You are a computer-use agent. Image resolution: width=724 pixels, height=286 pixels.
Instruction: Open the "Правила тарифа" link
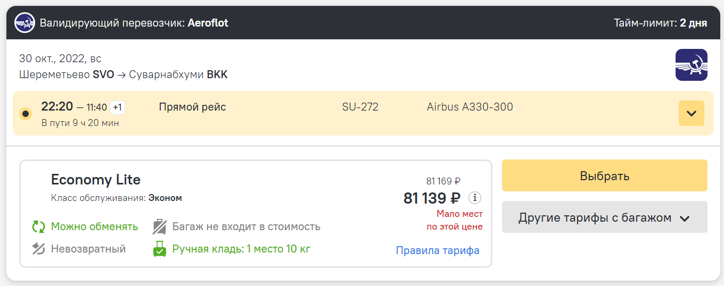tap(438, 250)
